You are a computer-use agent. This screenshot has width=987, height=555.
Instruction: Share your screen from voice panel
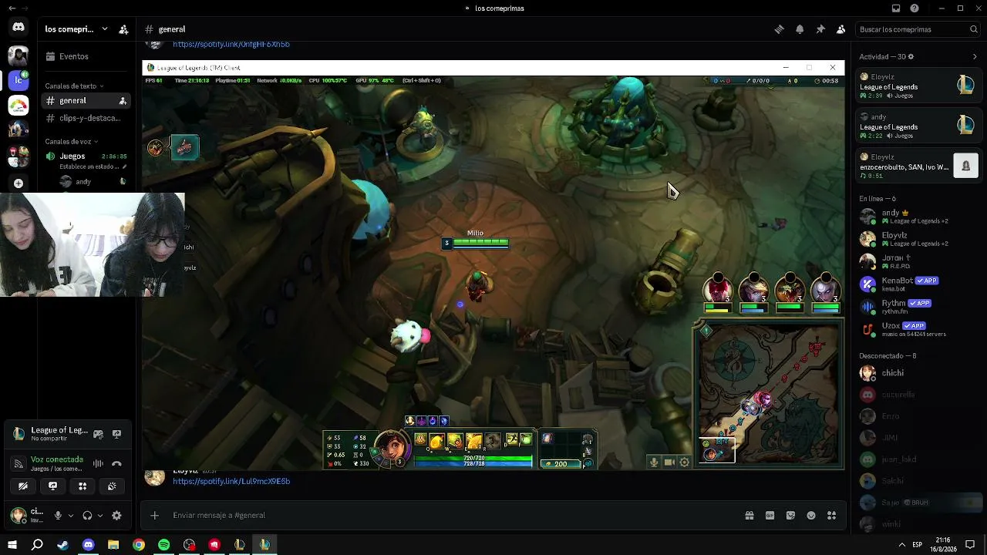(x=52, y=486)
